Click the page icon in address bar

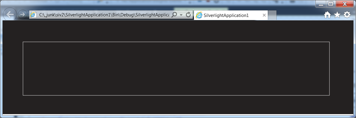point(33,15)
